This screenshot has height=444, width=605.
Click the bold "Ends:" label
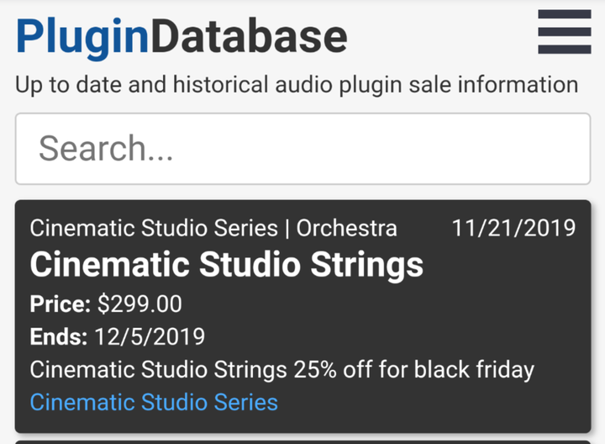(59, 336)
